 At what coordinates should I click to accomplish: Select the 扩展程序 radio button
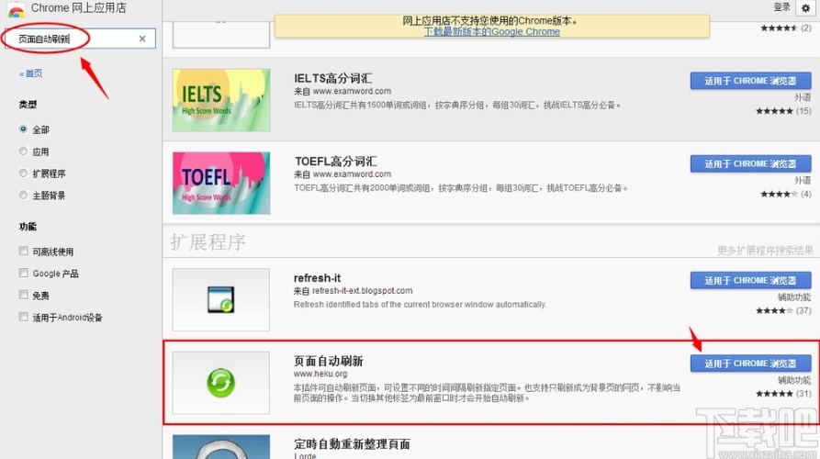(x=23, y=173)
